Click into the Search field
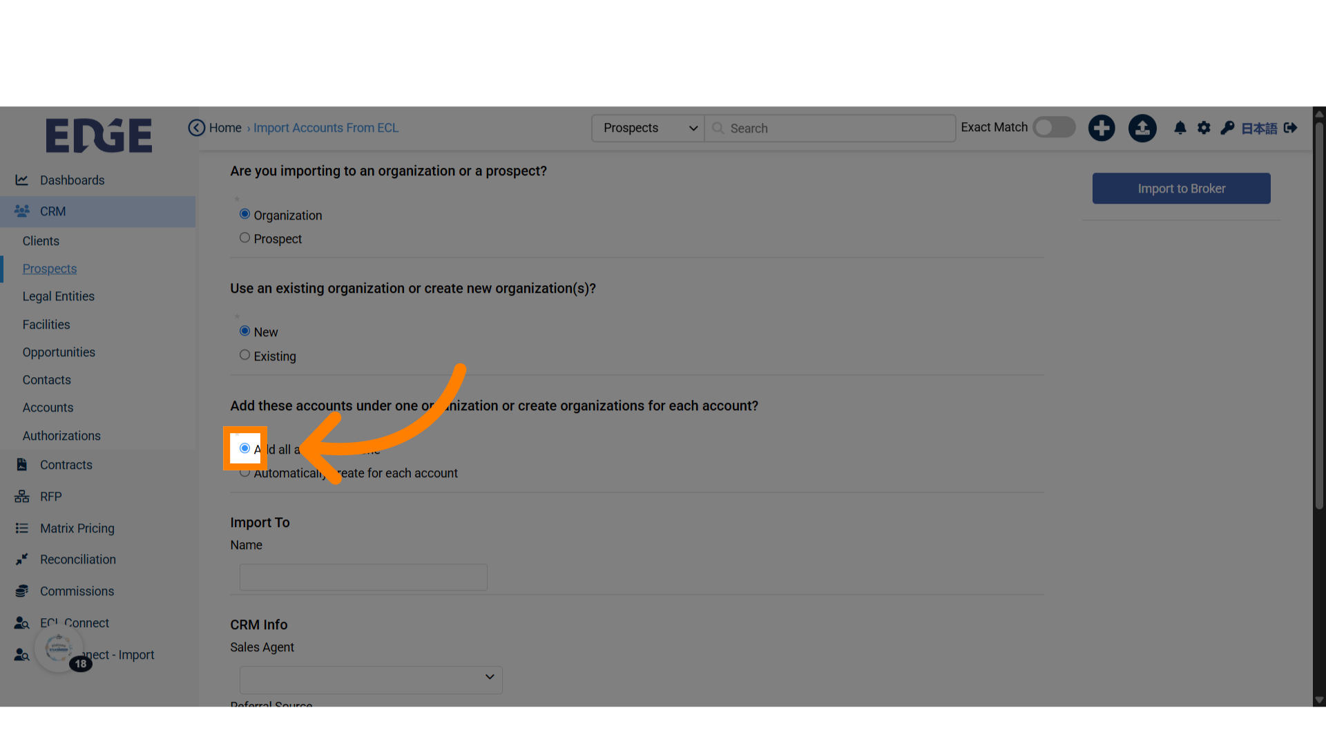This screenshot has height=746, width=1326. (x=830, y=128)
